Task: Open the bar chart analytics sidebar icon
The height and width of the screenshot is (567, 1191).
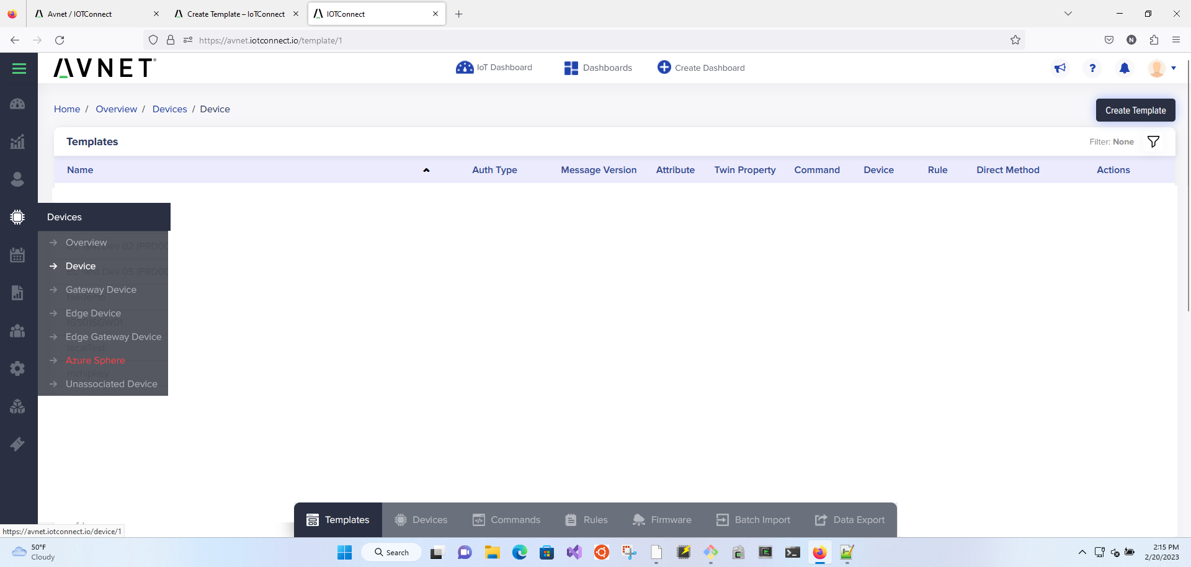Action: pyautogui.click(x=17, y=141)
